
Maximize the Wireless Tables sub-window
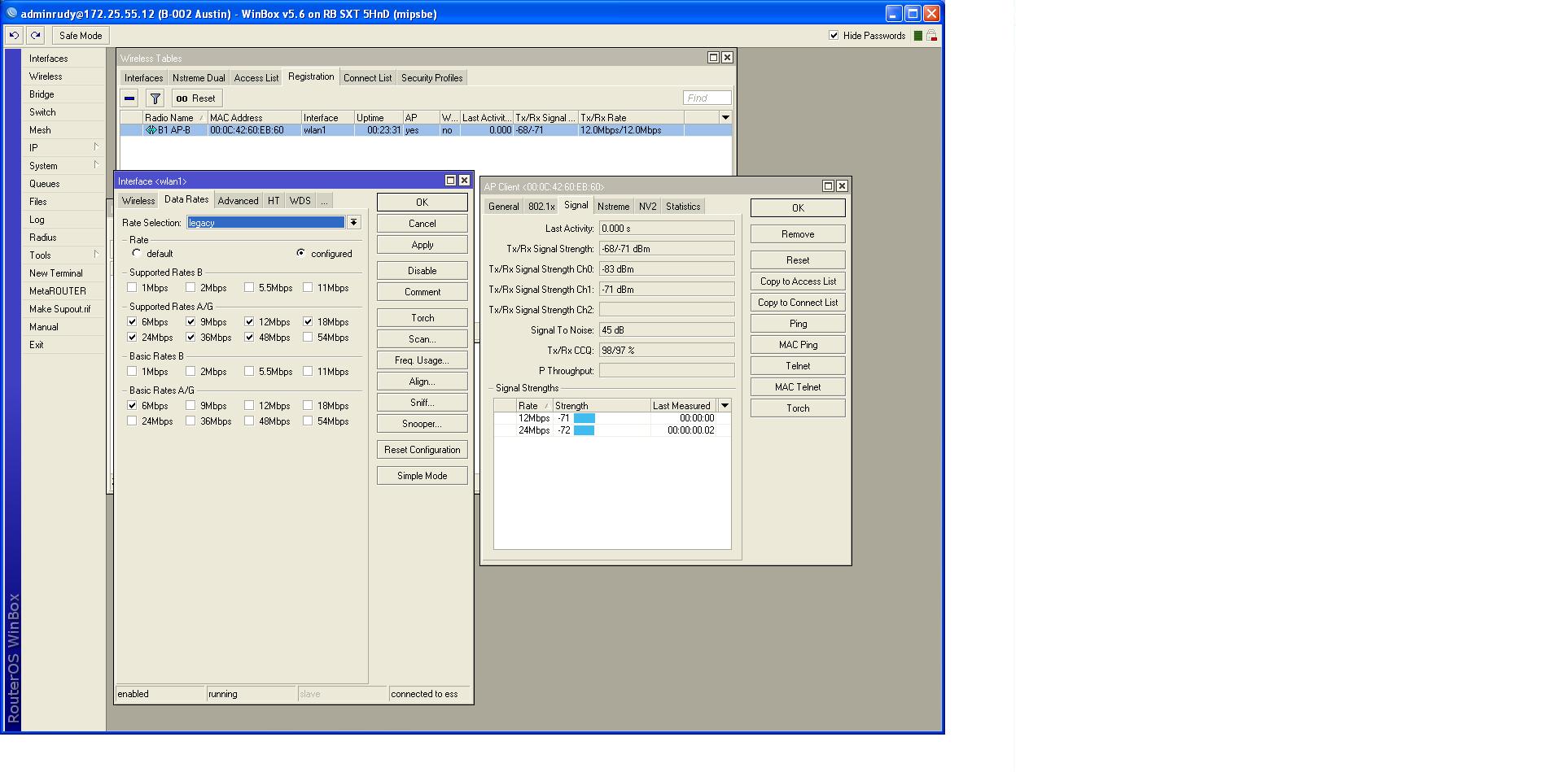tap(713, 58)
